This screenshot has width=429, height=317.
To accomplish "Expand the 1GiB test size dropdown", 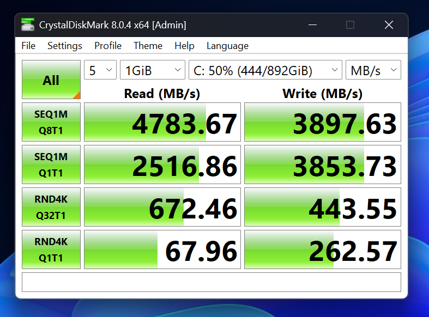I will point(153,70).
